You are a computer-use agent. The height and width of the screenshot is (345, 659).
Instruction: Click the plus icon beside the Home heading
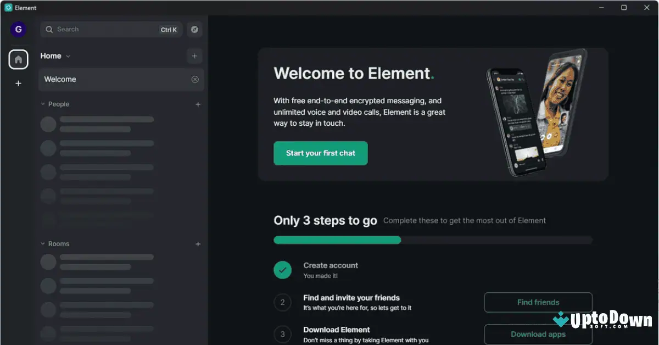pyautogui.click(x=194, y=55)
